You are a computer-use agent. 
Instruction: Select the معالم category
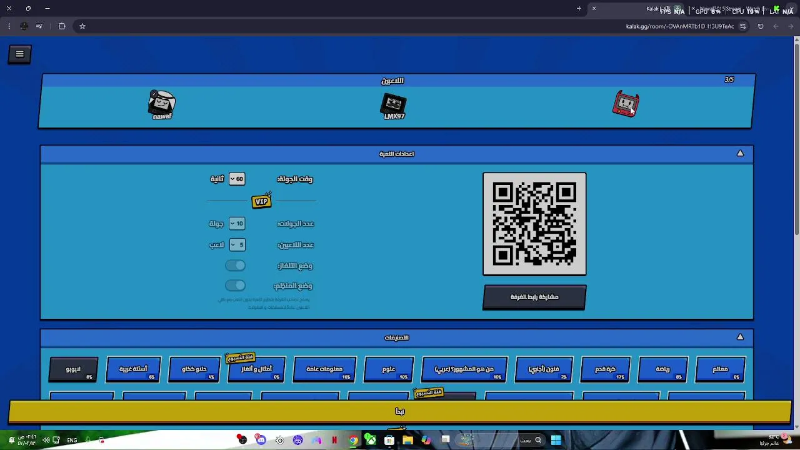click(720, 369)
